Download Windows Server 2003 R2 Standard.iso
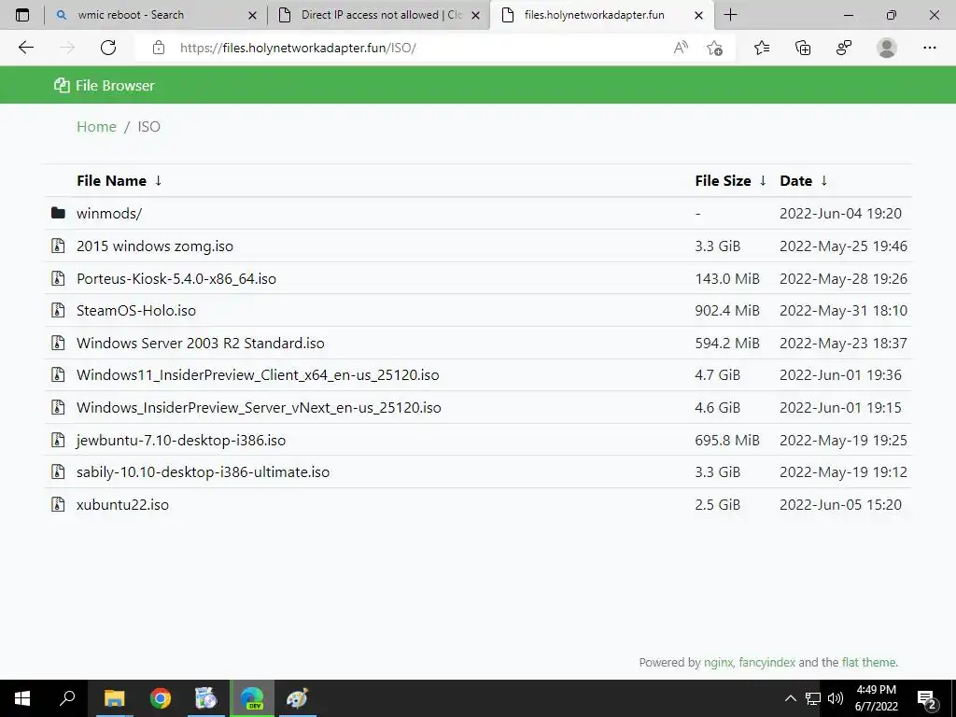This screenshot has width=956, height=717. 200,343
